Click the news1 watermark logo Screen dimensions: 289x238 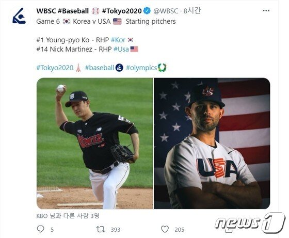click(250, 223)
